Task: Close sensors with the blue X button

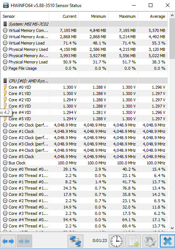Action: [167, 241]
